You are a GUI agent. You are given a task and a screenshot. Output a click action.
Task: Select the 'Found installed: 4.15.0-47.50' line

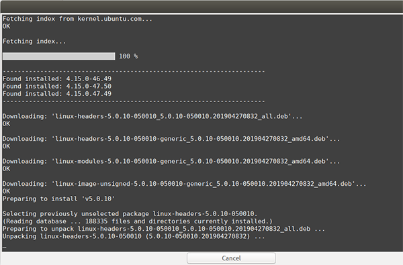[57, 87]
